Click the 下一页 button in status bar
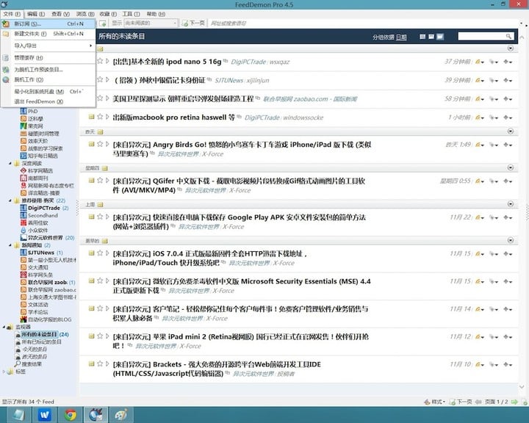The width and height of the screenshot is (529, 423). (x=461, y=402)
